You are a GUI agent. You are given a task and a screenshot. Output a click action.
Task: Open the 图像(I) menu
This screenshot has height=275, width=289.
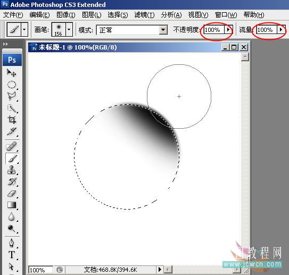pos(66,15)
